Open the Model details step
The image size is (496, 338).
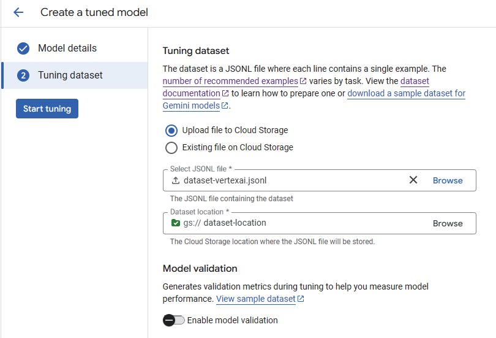pos(67,48)
